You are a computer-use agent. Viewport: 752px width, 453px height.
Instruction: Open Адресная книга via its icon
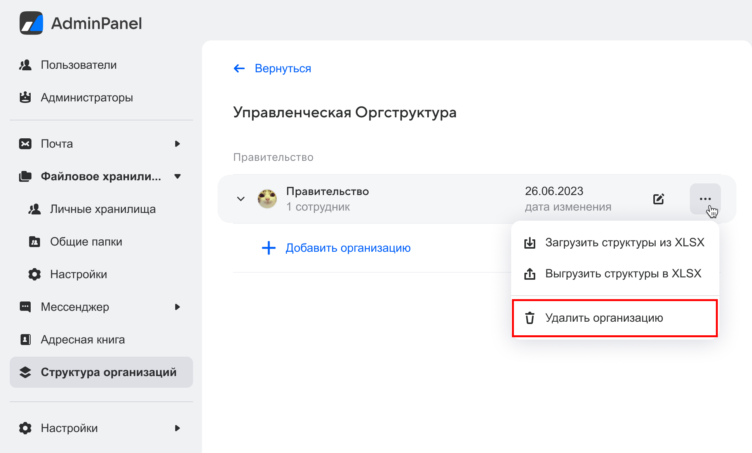click(25, 339)
